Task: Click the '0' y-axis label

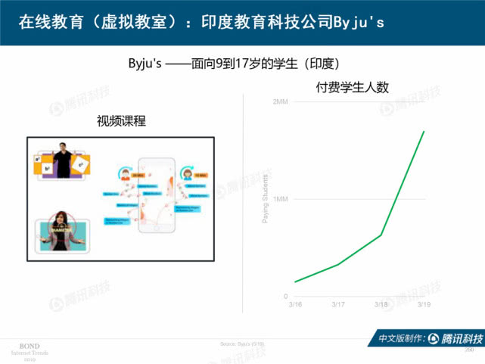Action: [x=286, y=297]
